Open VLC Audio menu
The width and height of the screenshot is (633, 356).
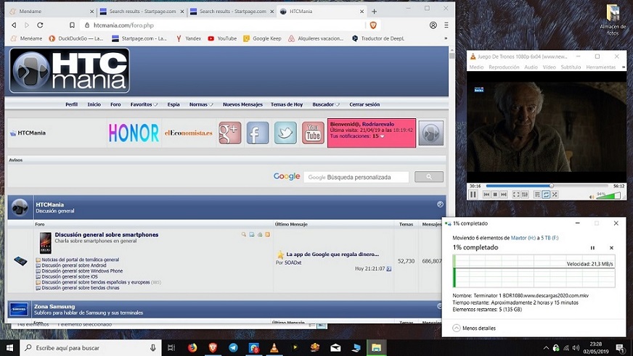coord(531,67)
